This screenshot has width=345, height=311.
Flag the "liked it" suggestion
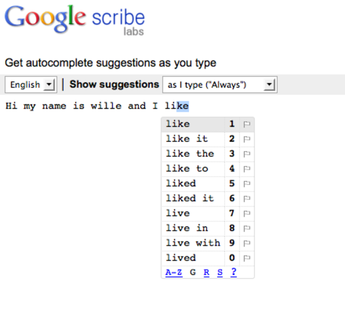tap(247, 198)
